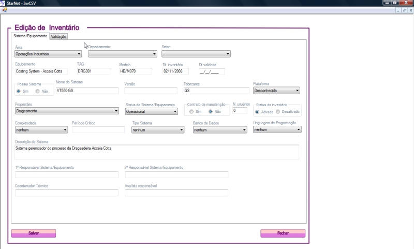Open Status do Sistema/Equipamento dropdown
The height and width of the screenshot is (249, 414).
175,111
